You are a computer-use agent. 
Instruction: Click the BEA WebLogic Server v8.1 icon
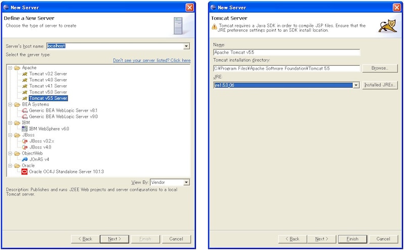[25, 111]
